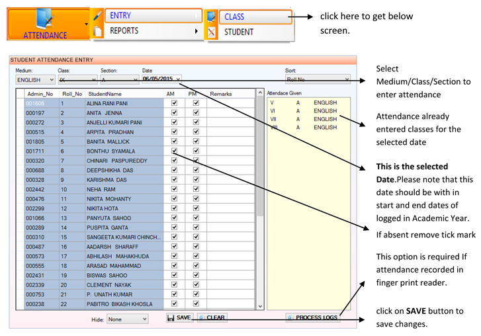Click the scrollbar up arrow
481x336 pixels.
[x=260, y=93]
